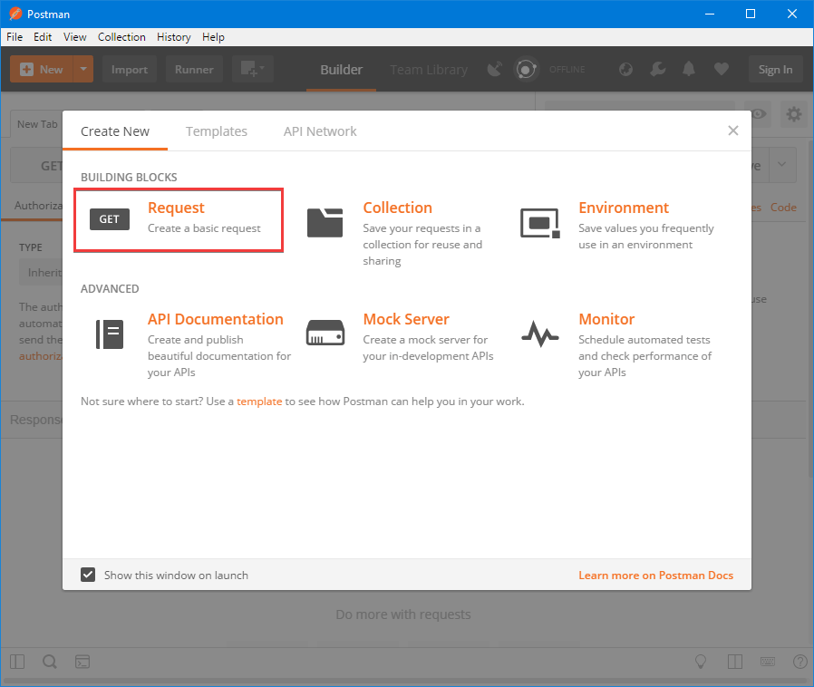Close the Create New dialog

tap(732, 131)
